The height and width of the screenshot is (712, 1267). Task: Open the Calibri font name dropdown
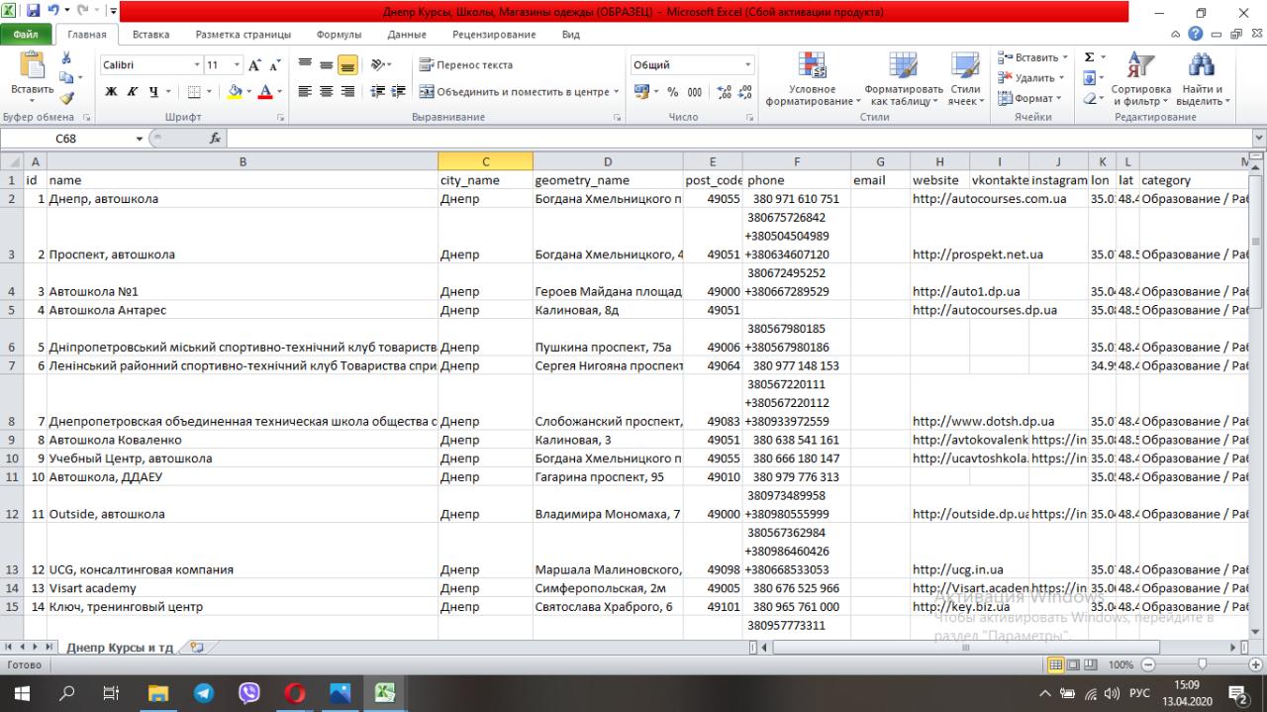(196, 65)
